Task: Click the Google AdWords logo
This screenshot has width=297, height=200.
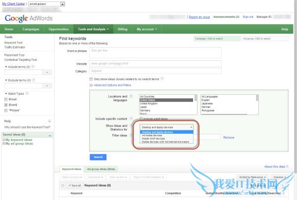Action: (29, 18)
